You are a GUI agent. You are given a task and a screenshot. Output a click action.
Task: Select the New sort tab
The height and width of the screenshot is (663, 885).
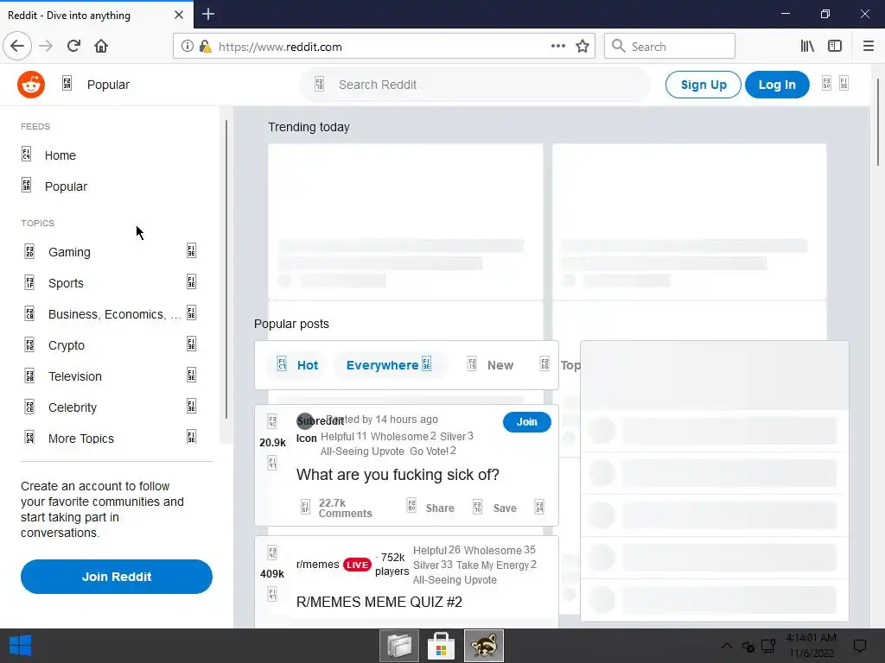(x=491, y=365)
